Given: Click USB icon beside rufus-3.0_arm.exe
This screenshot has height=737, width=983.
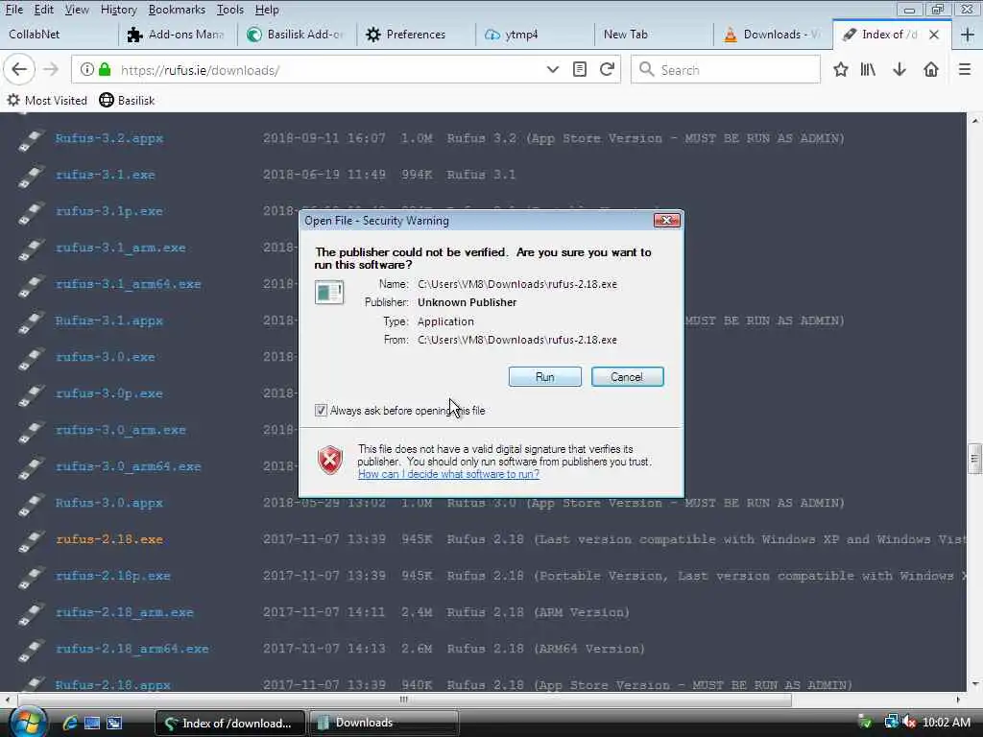Looking at the screenshot, I should pyautogui.click(x=32, y=431).
